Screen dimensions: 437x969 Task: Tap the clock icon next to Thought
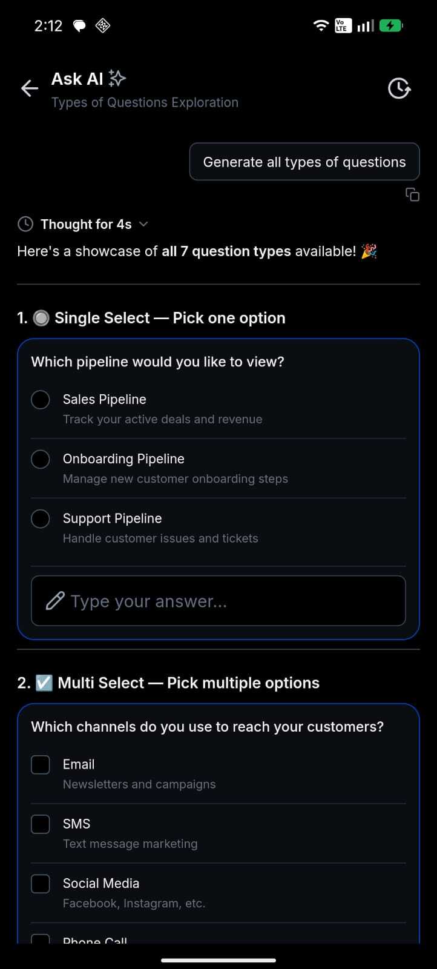(x=25, y=224)
